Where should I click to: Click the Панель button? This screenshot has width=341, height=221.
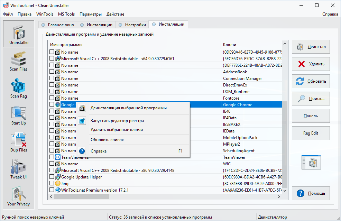tap(311, 116)
